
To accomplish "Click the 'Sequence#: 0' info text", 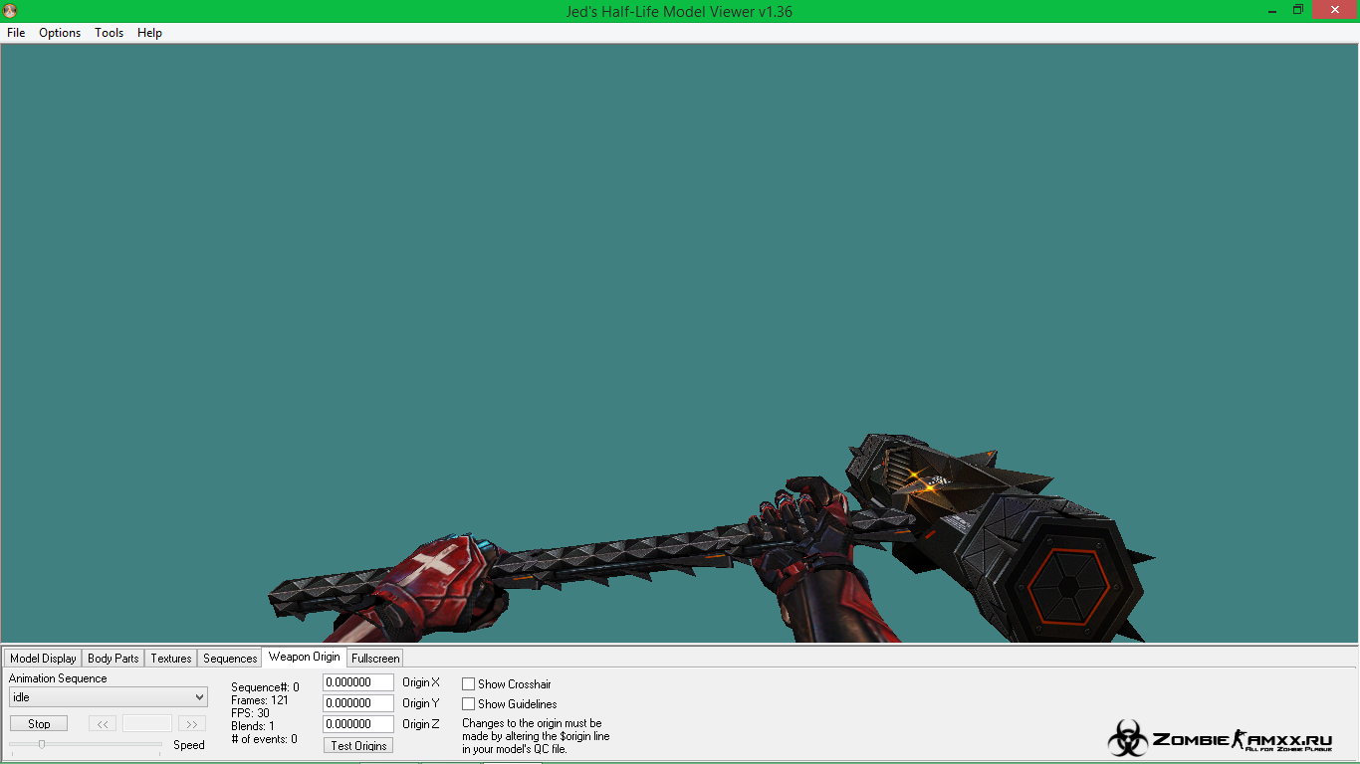I will pos(265,687).
